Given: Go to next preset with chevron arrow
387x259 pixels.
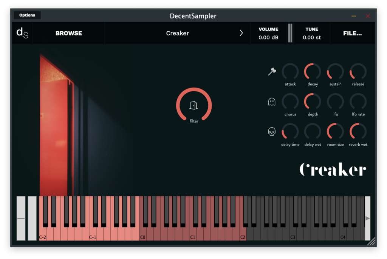Looking at the screenshot, I should (241, 33).
